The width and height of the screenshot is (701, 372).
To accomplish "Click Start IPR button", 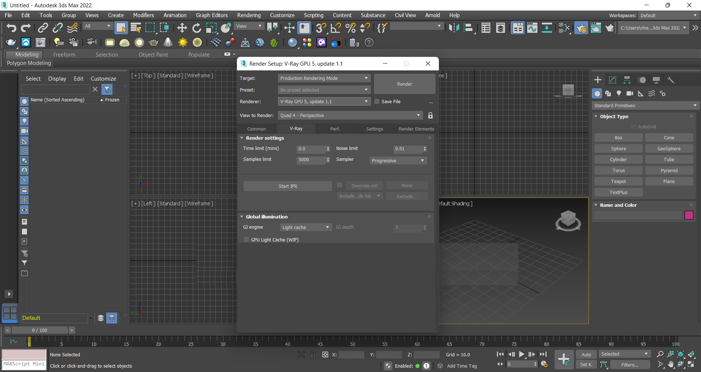I will [288, 186].
